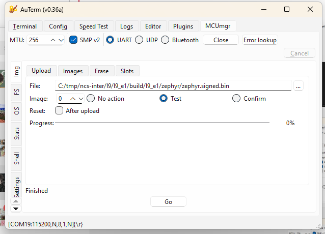Click the firmware file path field

click(x=173, y=86)
